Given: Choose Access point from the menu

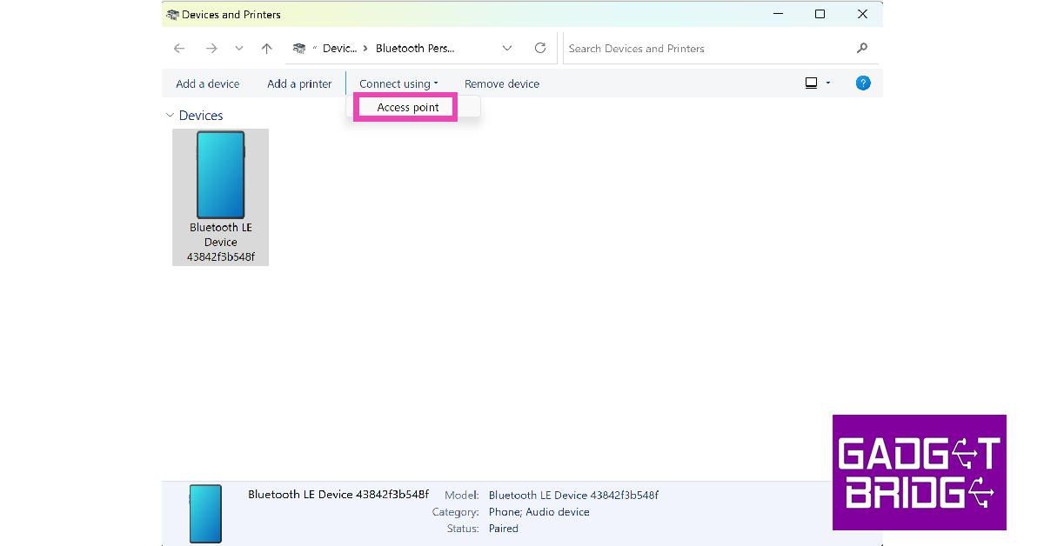Looking at the screenshot, I should (408, 108).
